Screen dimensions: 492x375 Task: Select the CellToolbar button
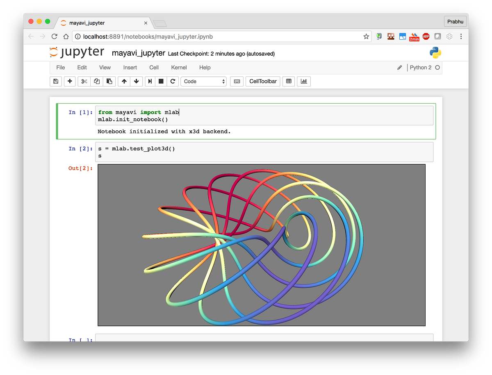click(263, 81)
